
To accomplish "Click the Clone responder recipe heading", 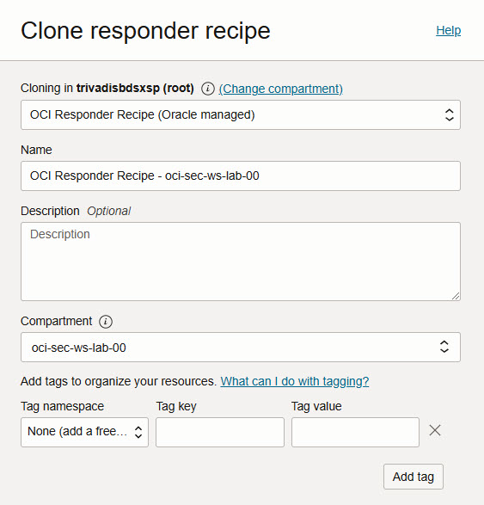I will [x=145, y=31].
